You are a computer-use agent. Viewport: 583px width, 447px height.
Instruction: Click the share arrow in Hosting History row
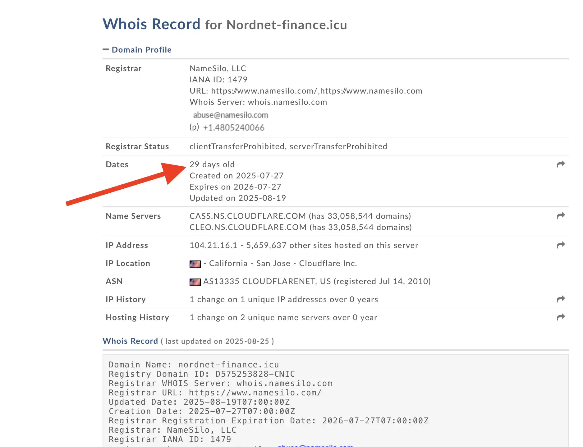click(x=561, y=317)
